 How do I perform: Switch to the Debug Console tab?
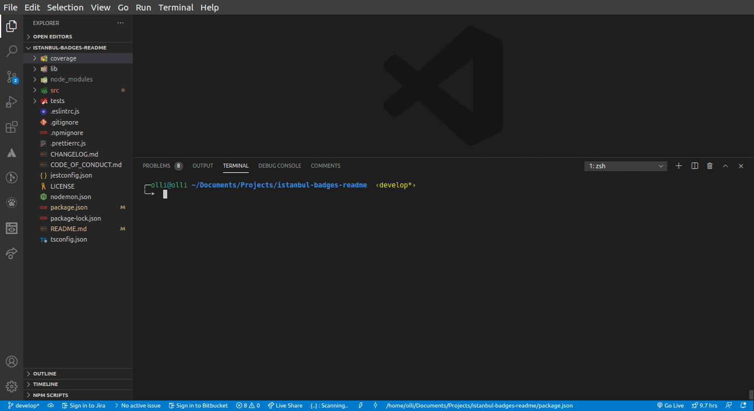click(280, 166)
